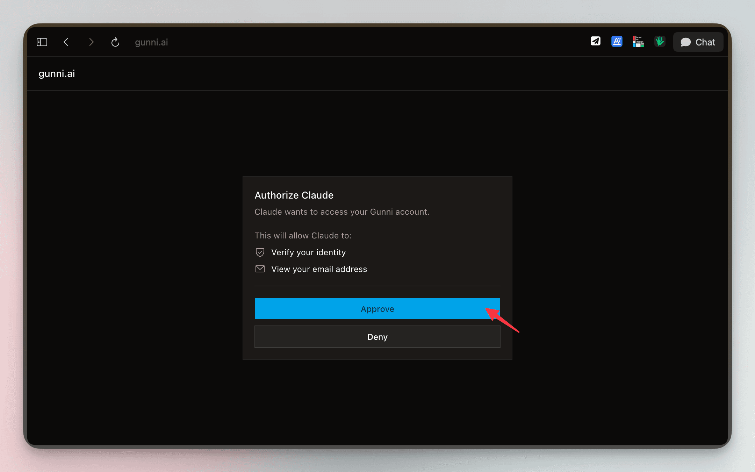Click 'This will allow Claude to:' text

303,236
